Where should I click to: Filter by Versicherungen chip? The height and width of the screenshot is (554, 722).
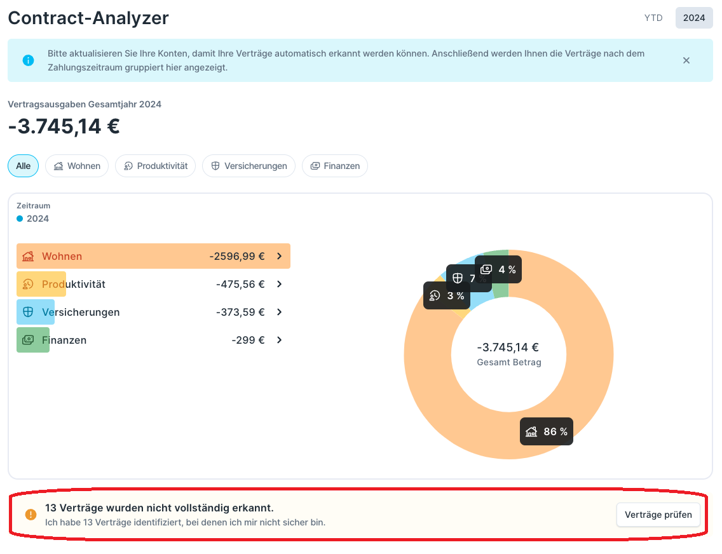[249, 166]
